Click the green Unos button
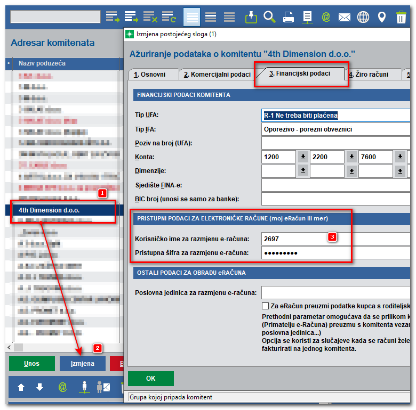The image size is (416, 410). (x=32, y=364)
